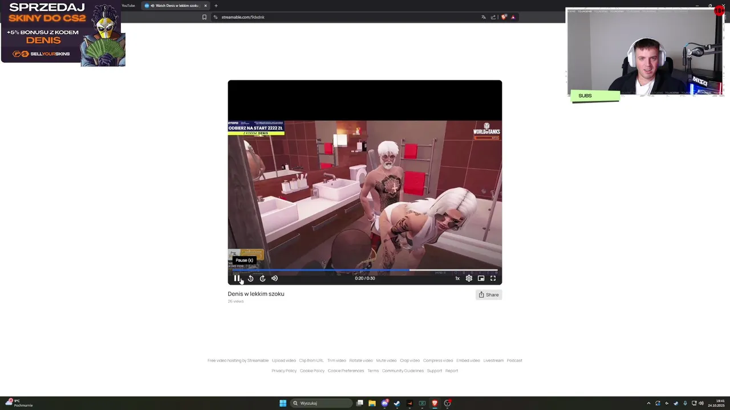Open the Windows Start menu
Image resolution: width=730 pixels, height=410 pixels.
[x=283, y=403]
